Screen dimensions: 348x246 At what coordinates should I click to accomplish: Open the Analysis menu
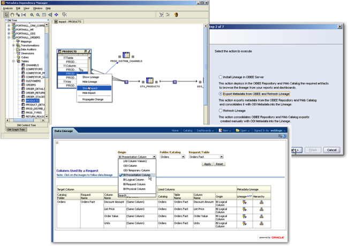pyautogui.click(x=8, y=8)
